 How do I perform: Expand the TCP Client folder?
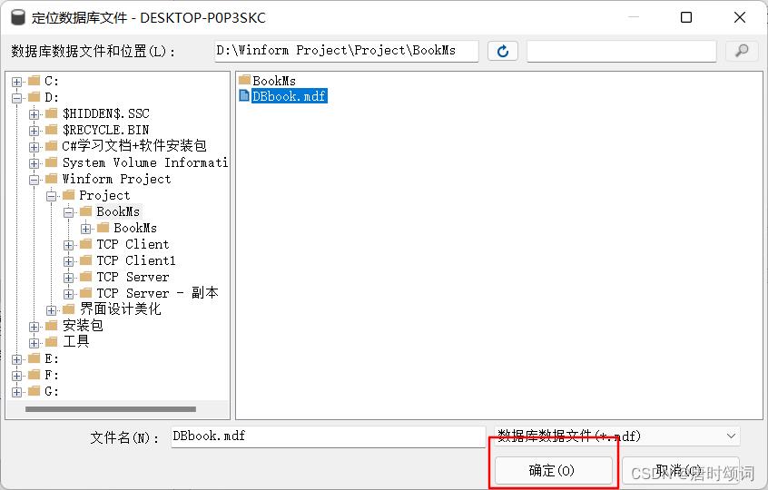tap(68, 245)
